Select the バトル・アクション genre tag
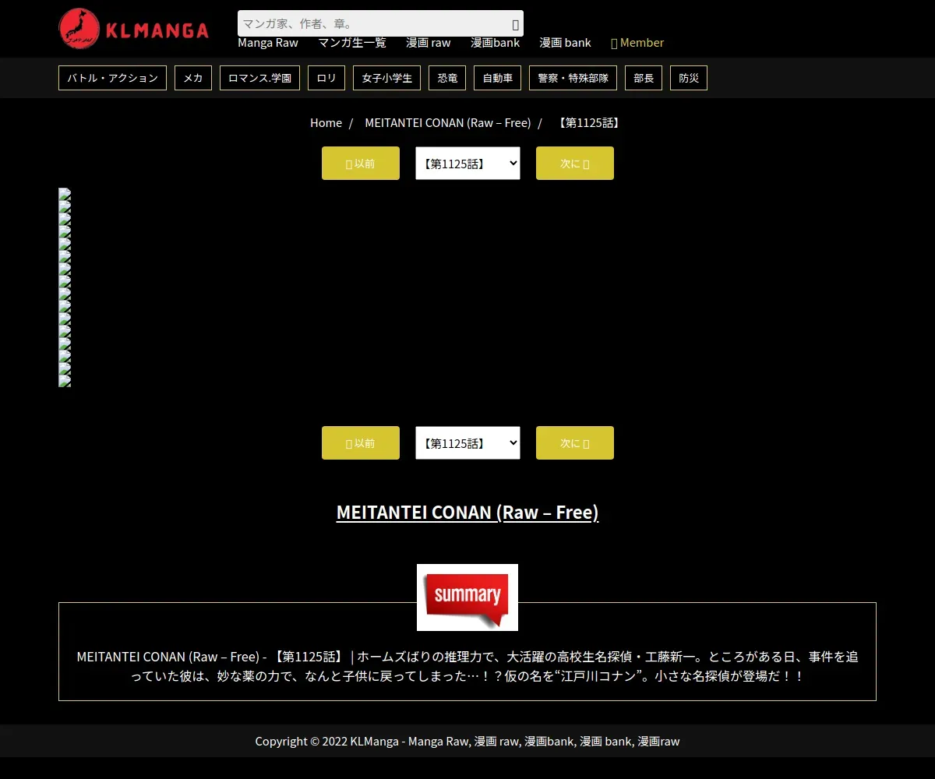This screenshot has width=935, height=779. [112, 78]
